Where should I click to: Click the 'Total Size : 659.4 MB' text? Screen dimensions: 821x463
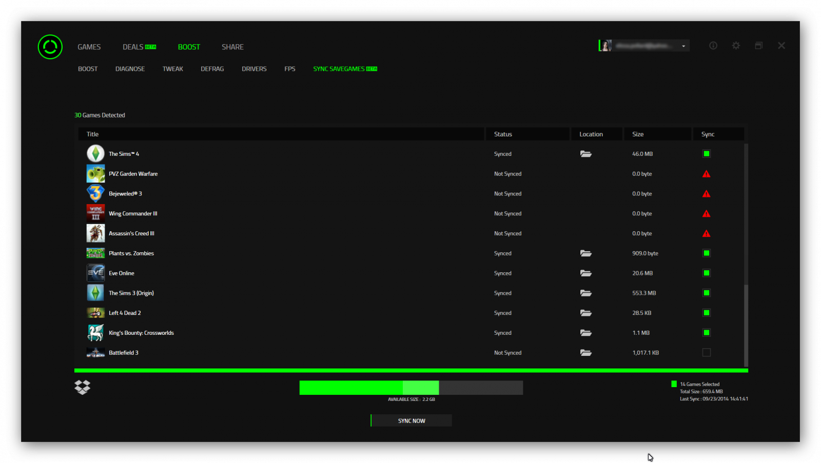(701, 392)
